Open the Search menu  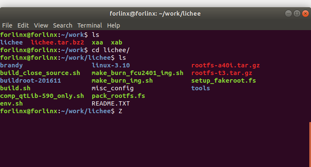(62, 25)
